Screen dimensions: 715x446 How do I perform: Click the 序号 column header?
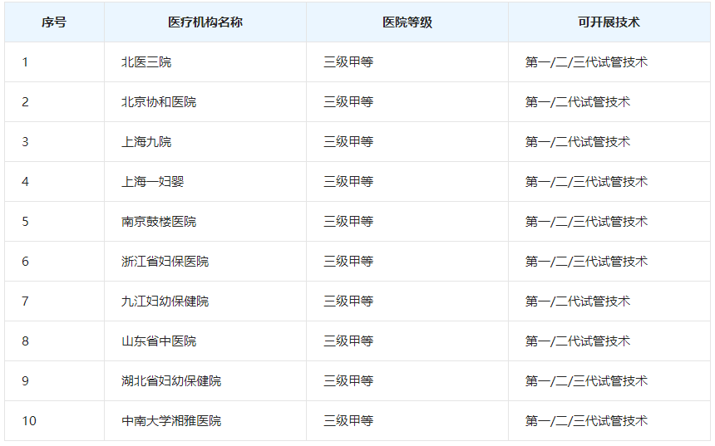click(54, 22)
